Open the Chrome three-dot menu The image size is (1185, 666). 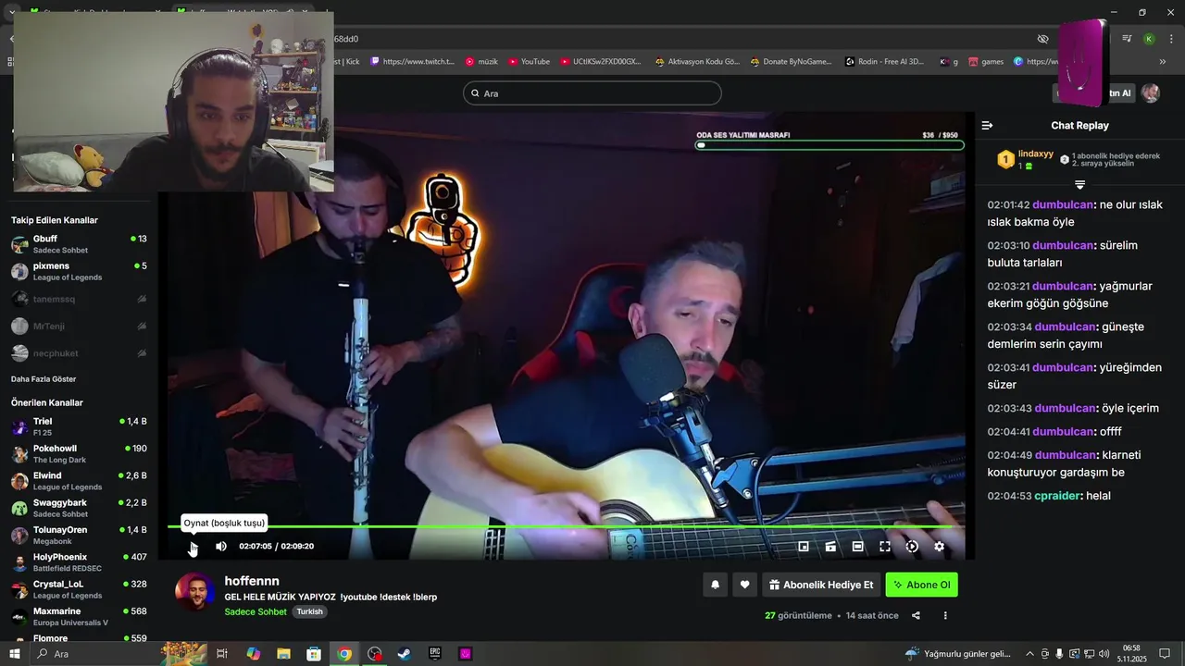click(1170, 39)
